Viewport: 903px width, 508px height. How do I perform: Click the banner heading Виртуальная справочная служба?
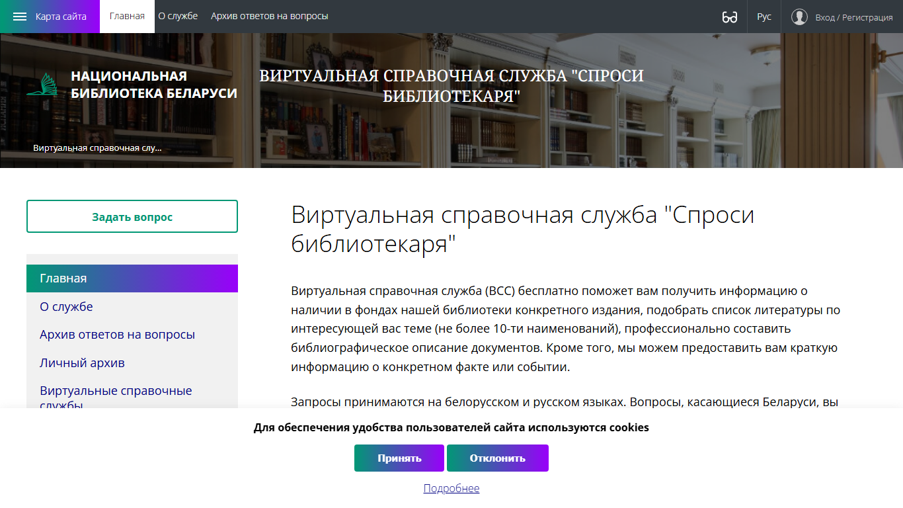[x=451, y=86]
